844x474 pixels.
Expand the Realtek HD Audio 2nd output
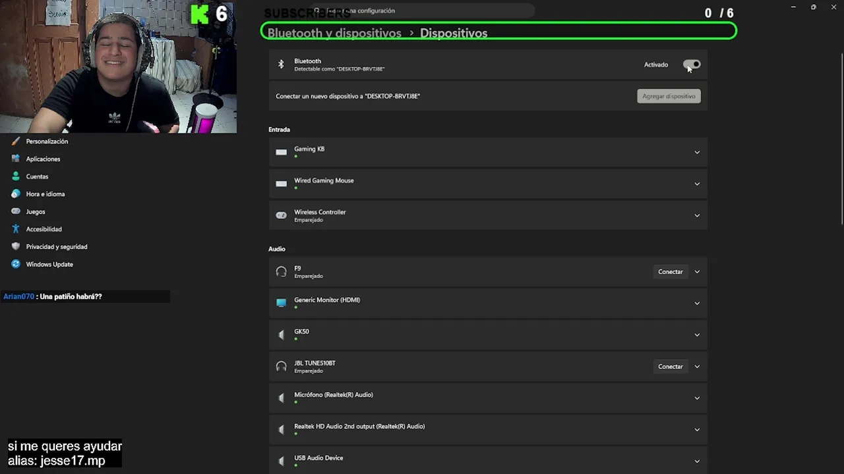[697, 430]
